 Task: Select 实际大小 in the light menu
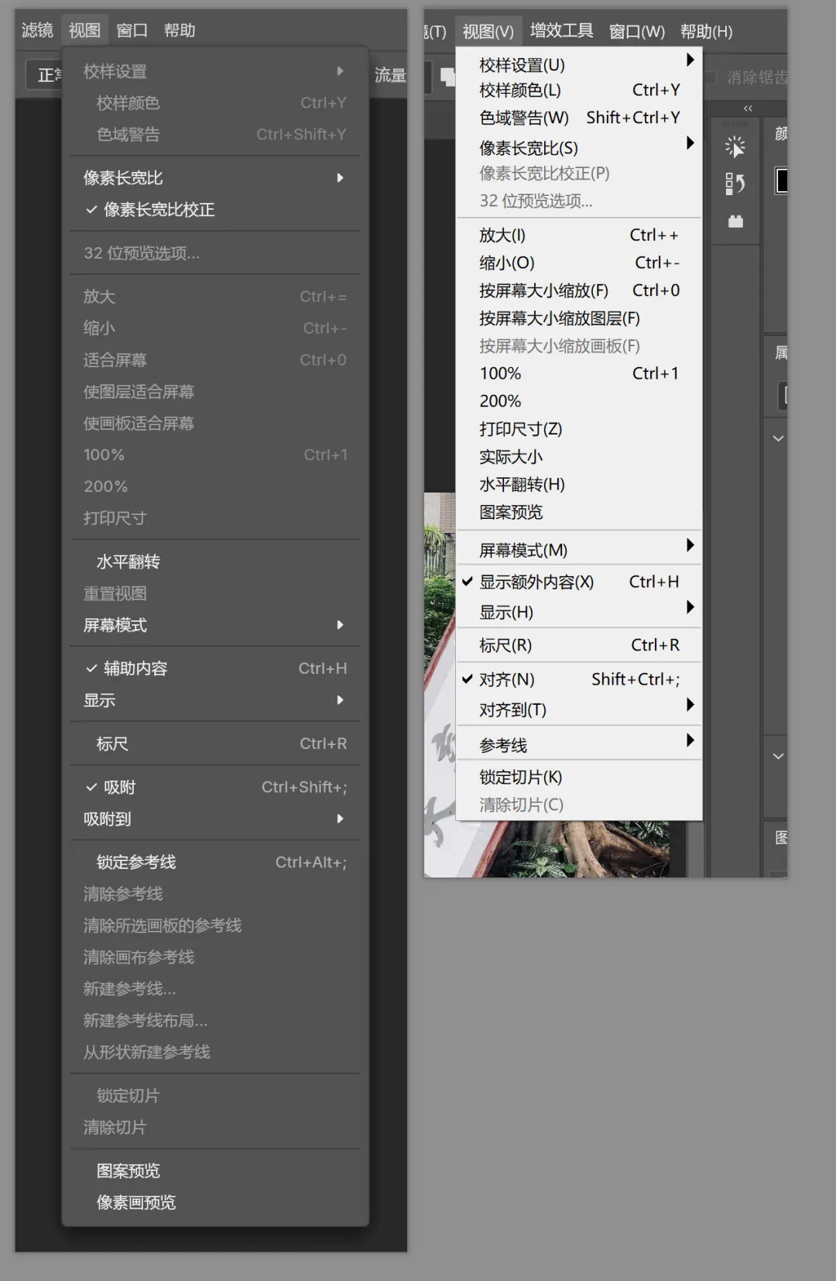coord(579,457)
